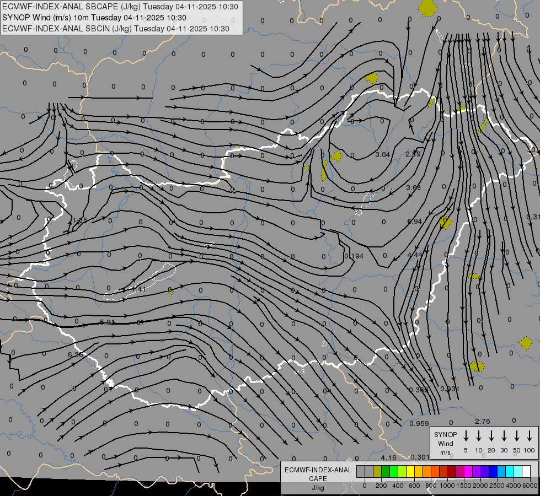Click the 2500 tick label on CAPE scale

[497, 486]
